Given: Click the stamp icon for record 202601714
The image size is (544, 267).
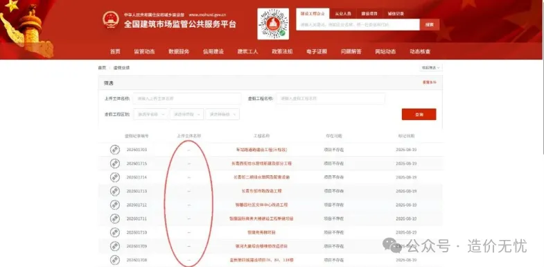Looking at the screenshot, I should pos(115,178).
